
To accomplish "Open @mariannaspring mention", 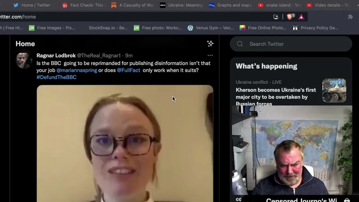I will pos(77,70).
